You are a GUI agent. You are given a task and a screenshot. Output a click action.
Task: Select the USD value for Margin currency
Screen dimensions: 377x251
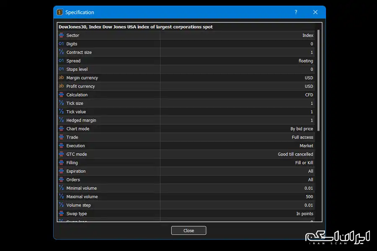[x=309, y=78]
